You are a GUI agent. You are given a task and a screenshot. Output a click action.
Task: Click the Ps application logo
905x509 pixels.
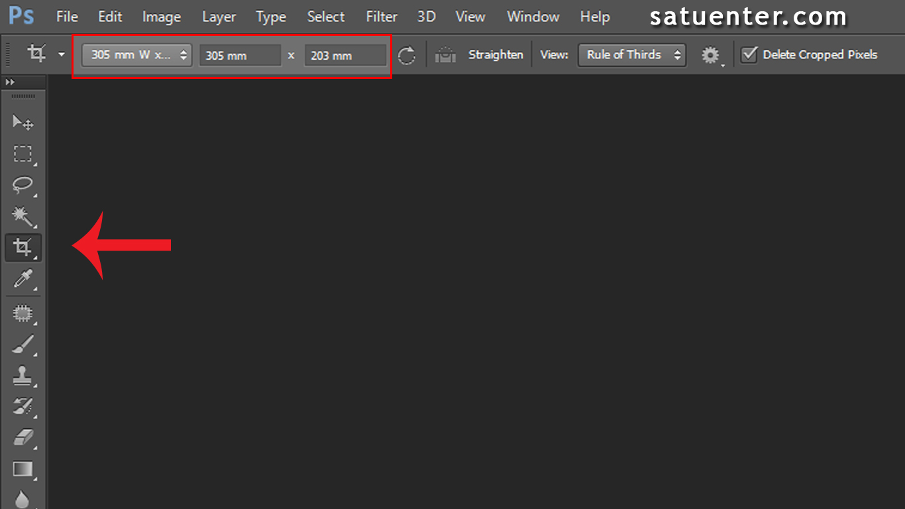click(21, 16)
